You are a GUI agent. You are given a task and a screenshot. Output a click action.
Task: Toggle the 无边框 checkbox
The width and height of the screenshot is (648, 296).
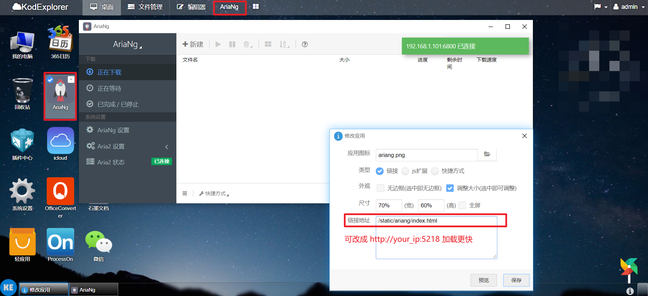[381, 188]
